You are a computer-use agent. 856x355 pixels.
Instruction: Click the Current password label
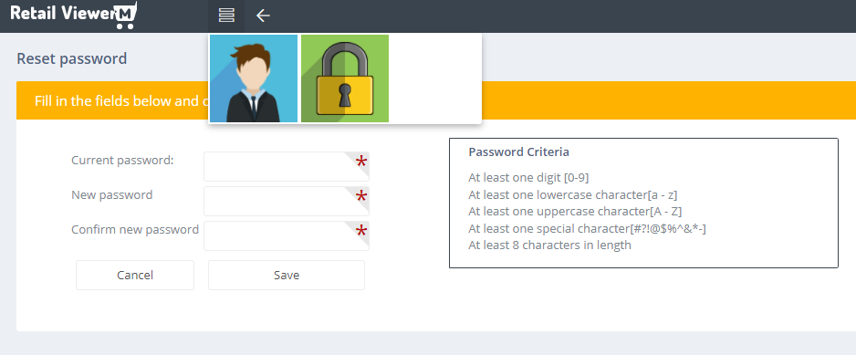[x=123, y=161]
